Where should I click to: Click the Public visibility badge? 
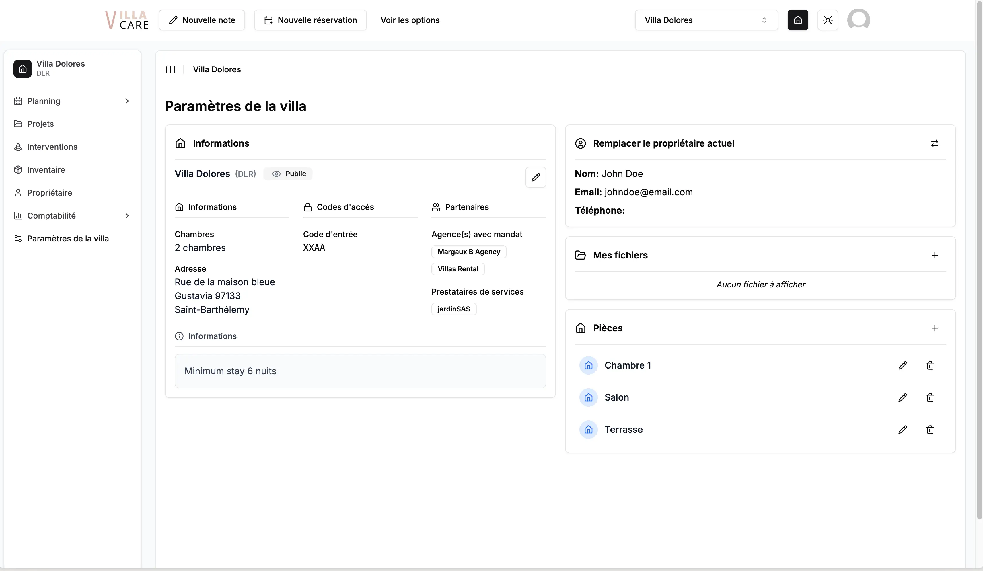(x=288, y=174)
